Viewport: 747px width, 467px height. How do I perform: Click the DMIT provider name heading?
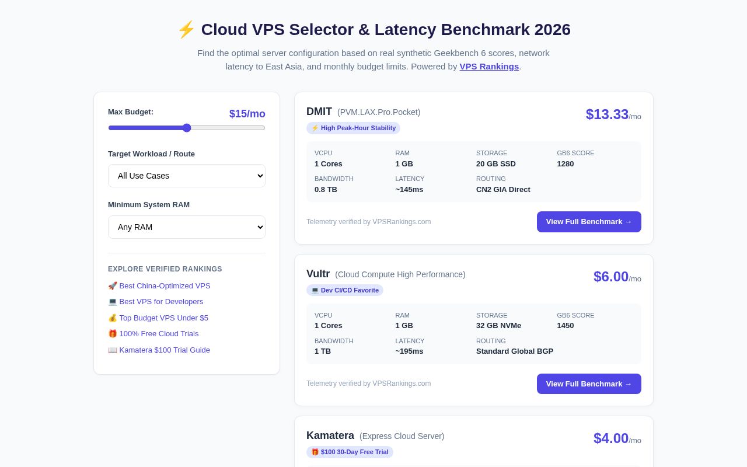[319, 111]
